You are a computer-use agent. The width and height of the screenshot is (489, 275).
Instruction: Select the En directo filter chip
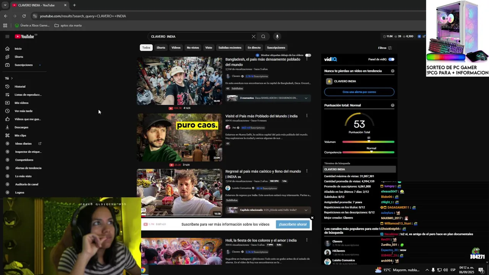254,48
